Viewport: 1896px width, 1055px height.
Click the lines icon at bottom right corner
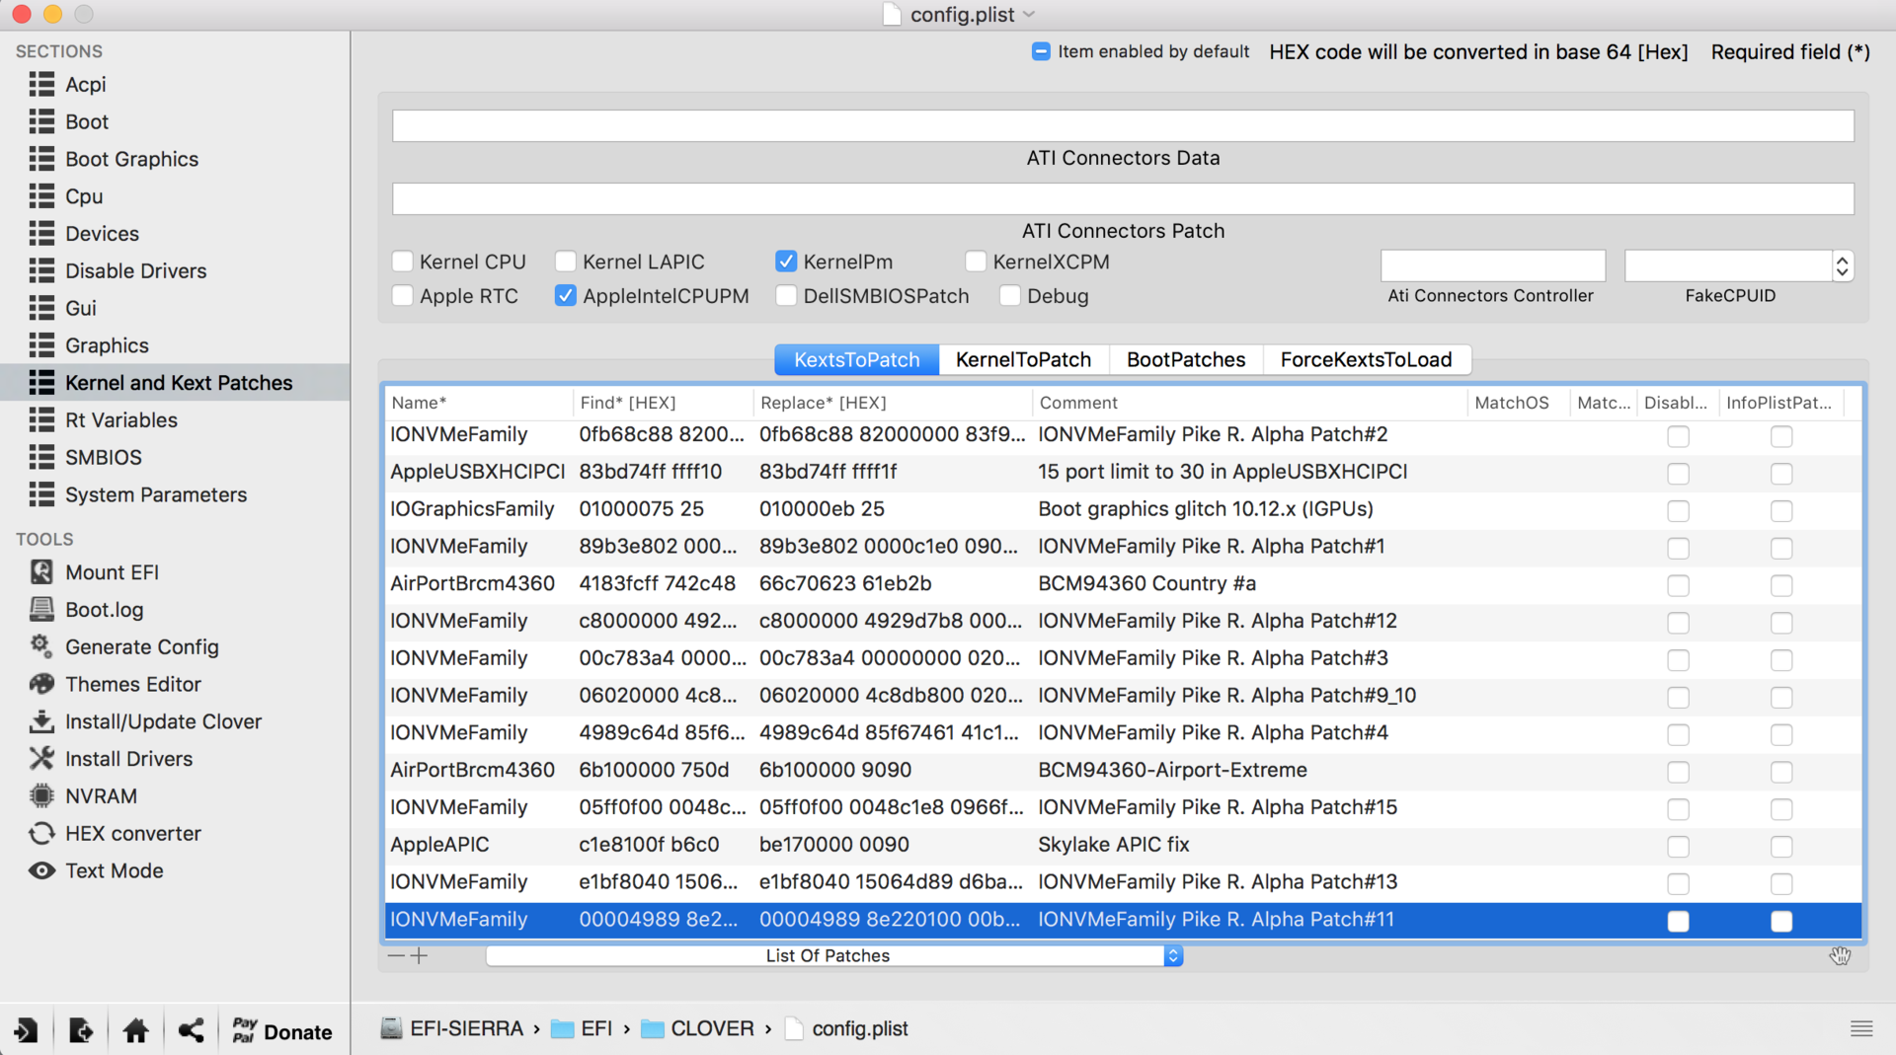pos(1861,1029)
